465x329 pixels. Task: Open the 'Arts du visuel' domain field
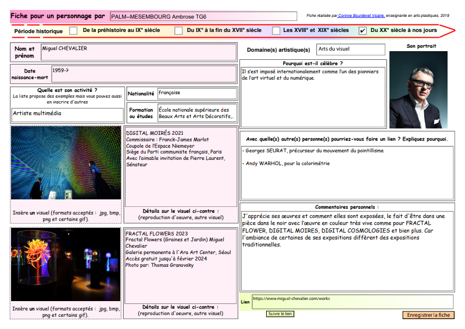pyautogui.click(x=351, y=50)
